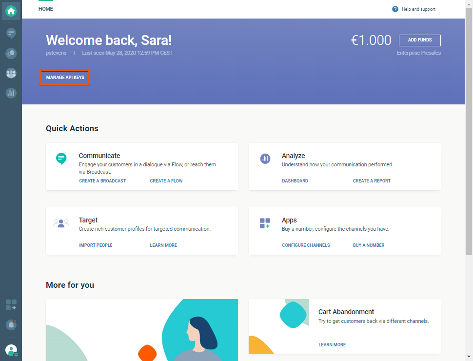
Task: Click the Manage API Keys button
Action: point(65,78)
